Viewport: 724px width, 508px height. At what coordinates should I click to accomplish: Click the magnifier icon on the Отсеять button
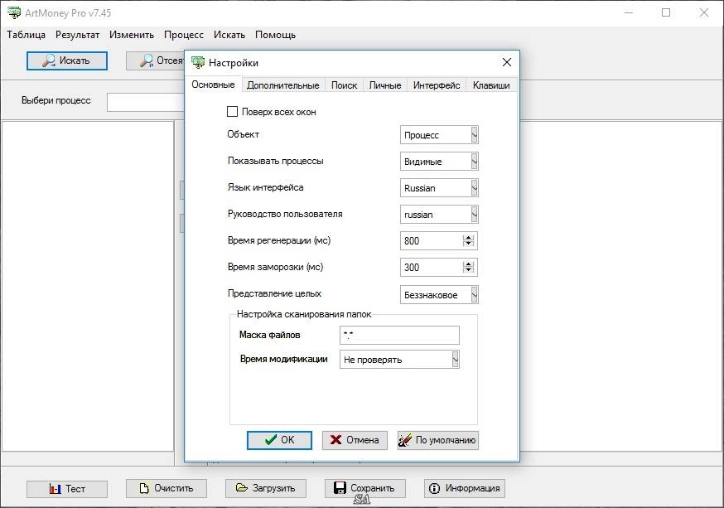[x=147, y=61]
